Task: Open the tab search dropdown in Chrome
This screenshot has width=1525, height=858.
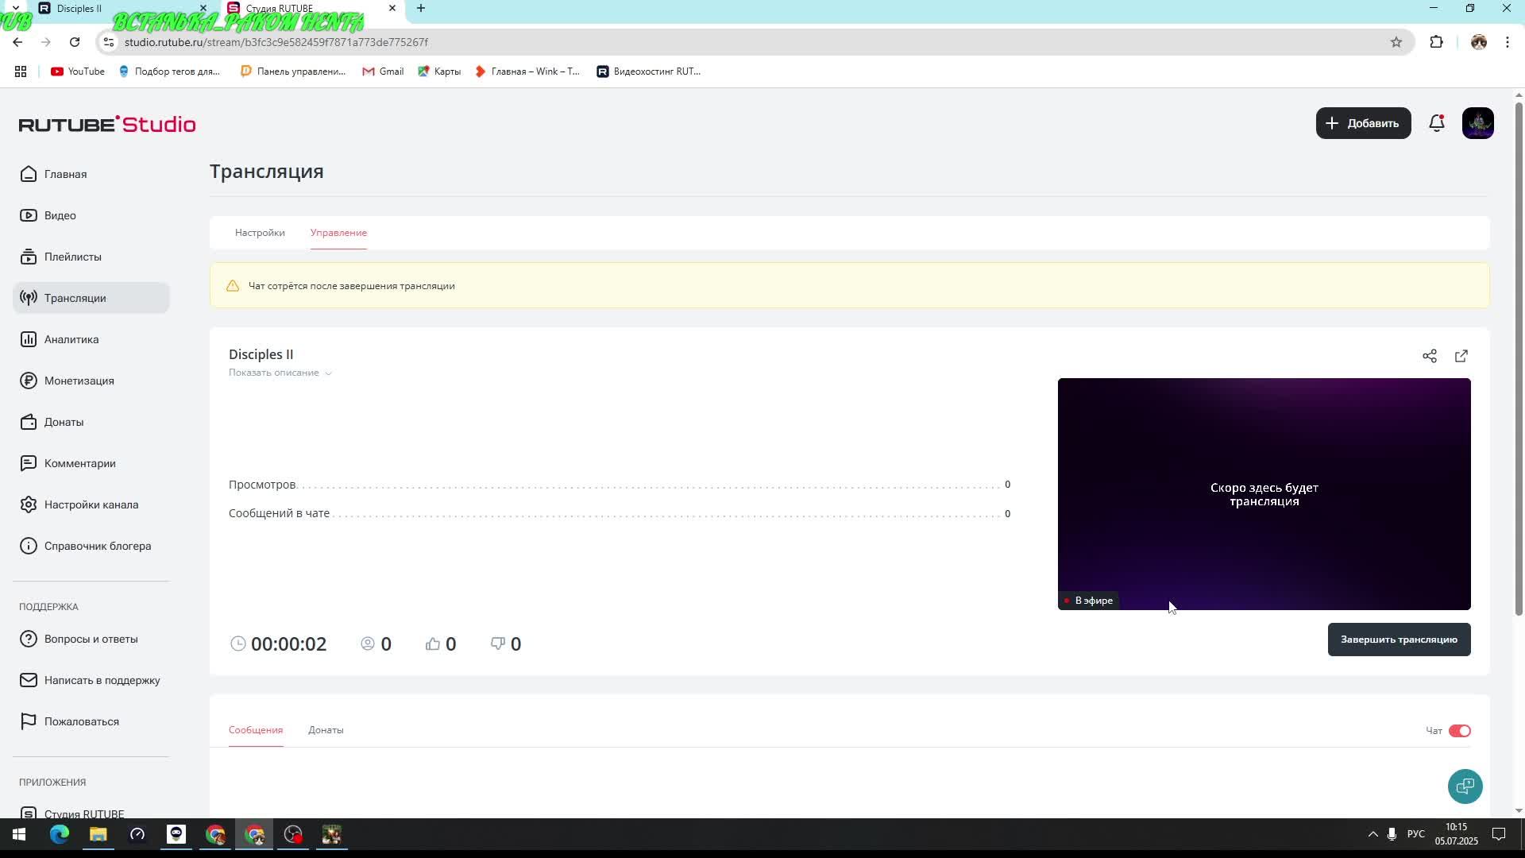Action: pos(15,8)
